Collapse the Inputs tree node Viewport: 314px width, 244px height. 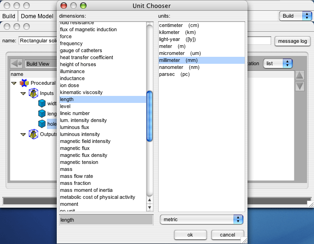[x=23, y=94]
